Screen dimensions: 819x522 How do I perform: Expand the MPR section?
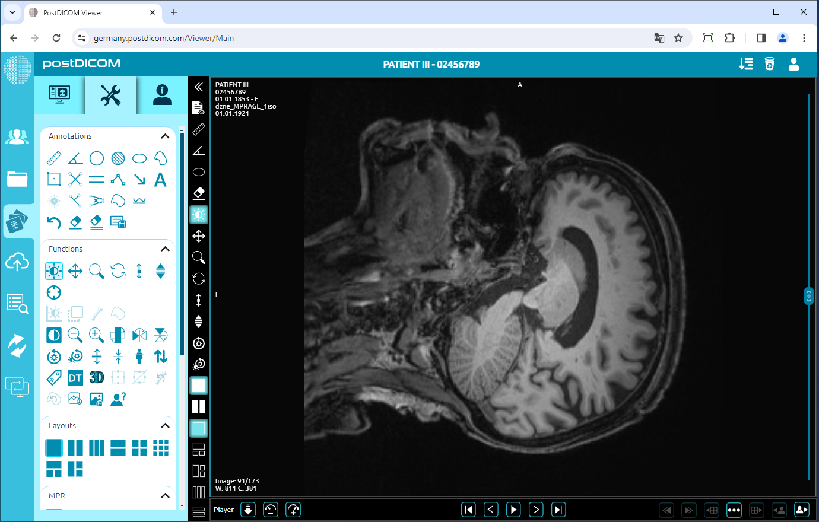[x=166, y=495]
